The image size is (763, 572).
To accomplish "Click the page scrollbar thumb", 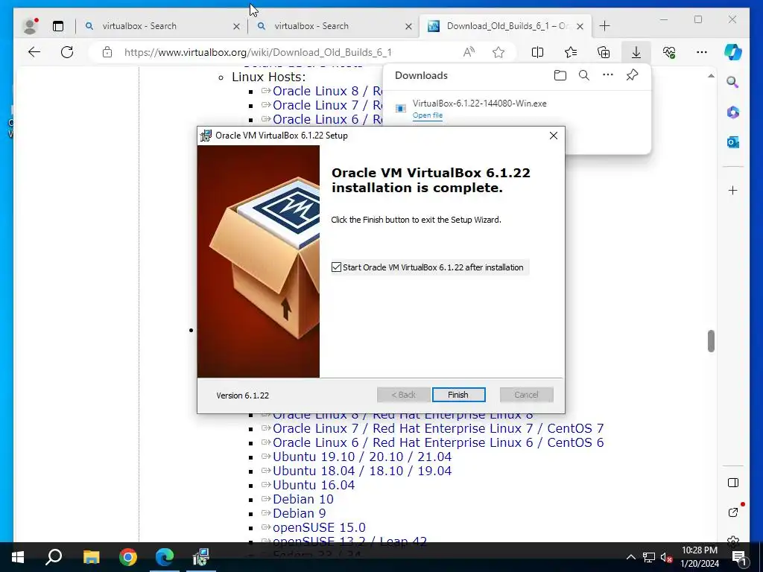I will (x=711, y=341).
